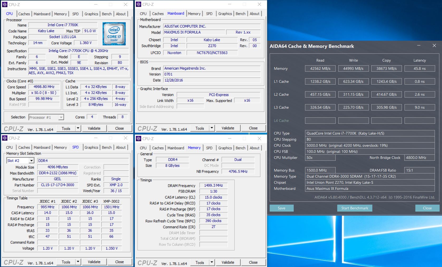The image size is (442, 267).
Task: Select About tab in the Mainboard window
Action: [x=255, y=14]
